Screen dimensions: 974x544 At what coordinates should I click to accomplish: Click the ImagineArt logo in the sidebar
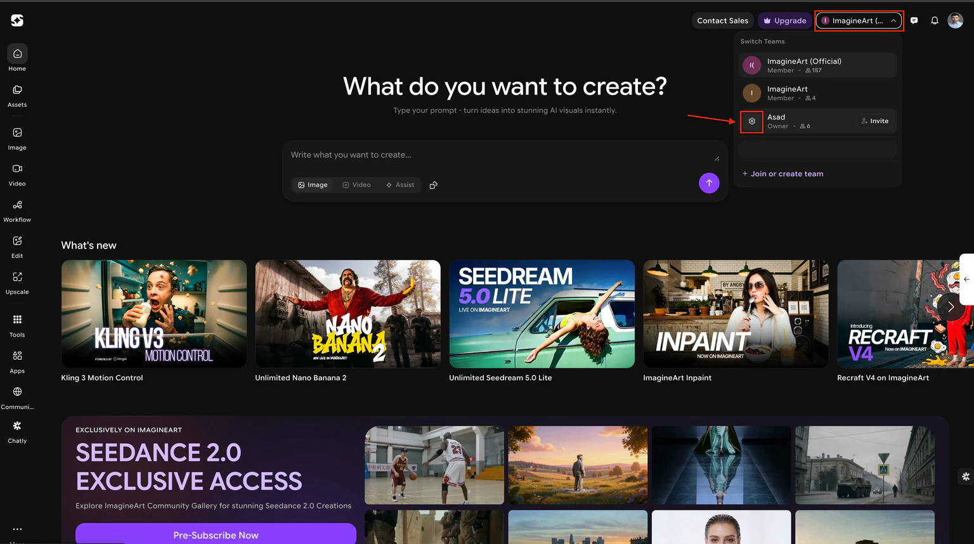point(17,20)
